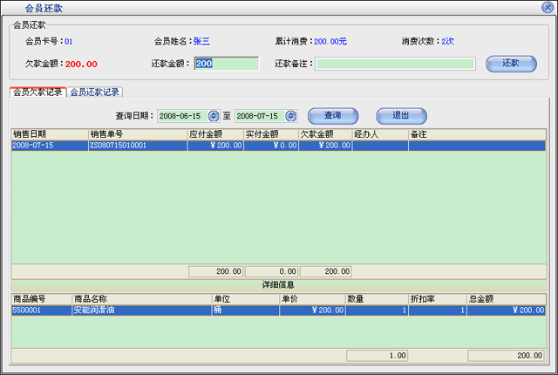Image resolution: width=558 pixels, height=375 pixels.
Task: Switch to the 会员还款记录 tab
Action: click(95, 92)
